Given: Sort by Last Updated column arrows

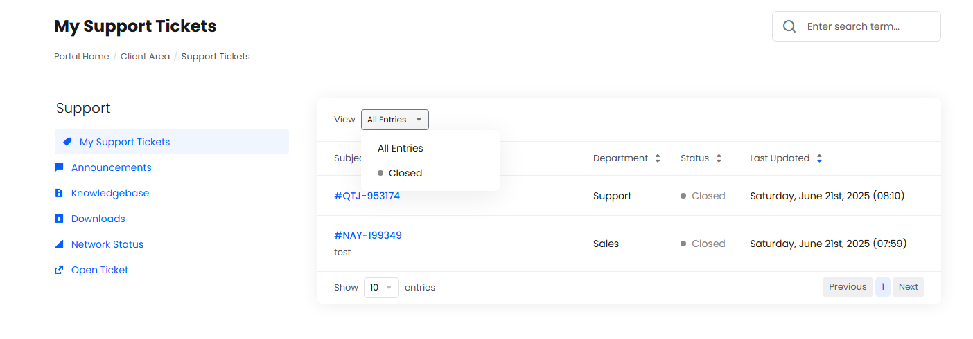Looking at the screenshot, I should (819, 158).
